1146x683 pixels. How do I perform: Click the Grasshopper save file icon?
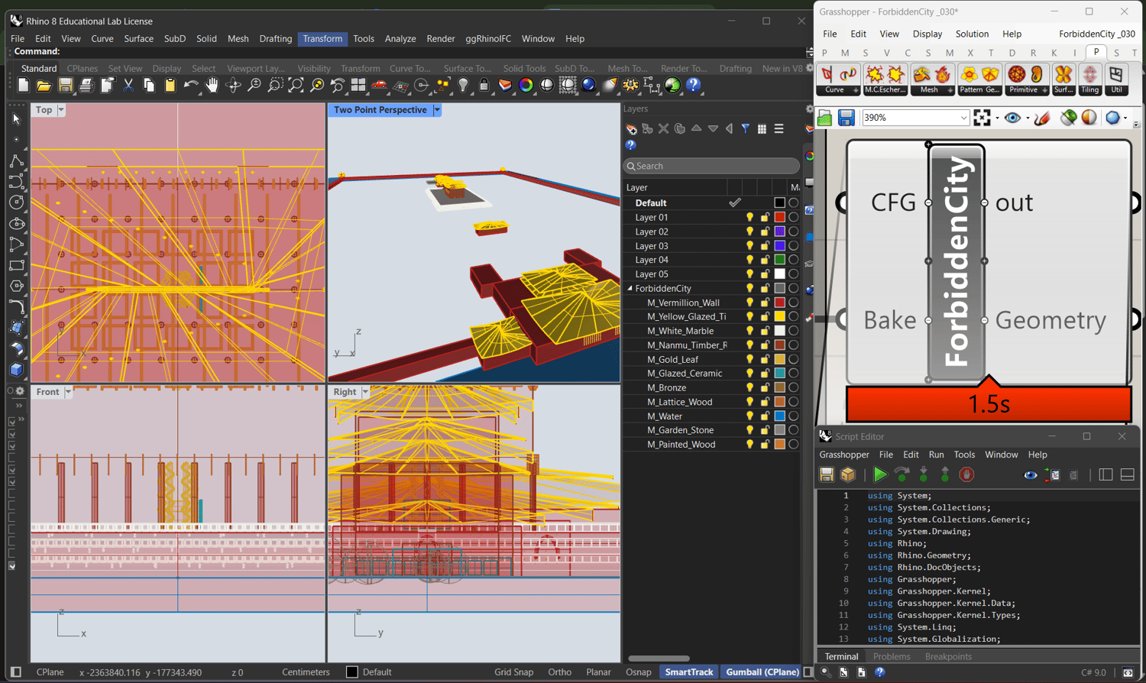pos(846,118)
